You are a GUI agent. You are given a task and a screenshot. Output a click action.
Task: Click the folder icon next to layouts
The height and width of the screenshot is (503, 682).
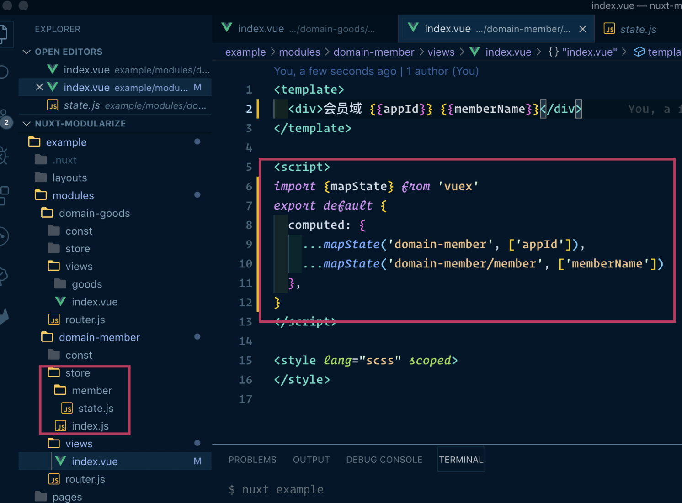(41, 178)
